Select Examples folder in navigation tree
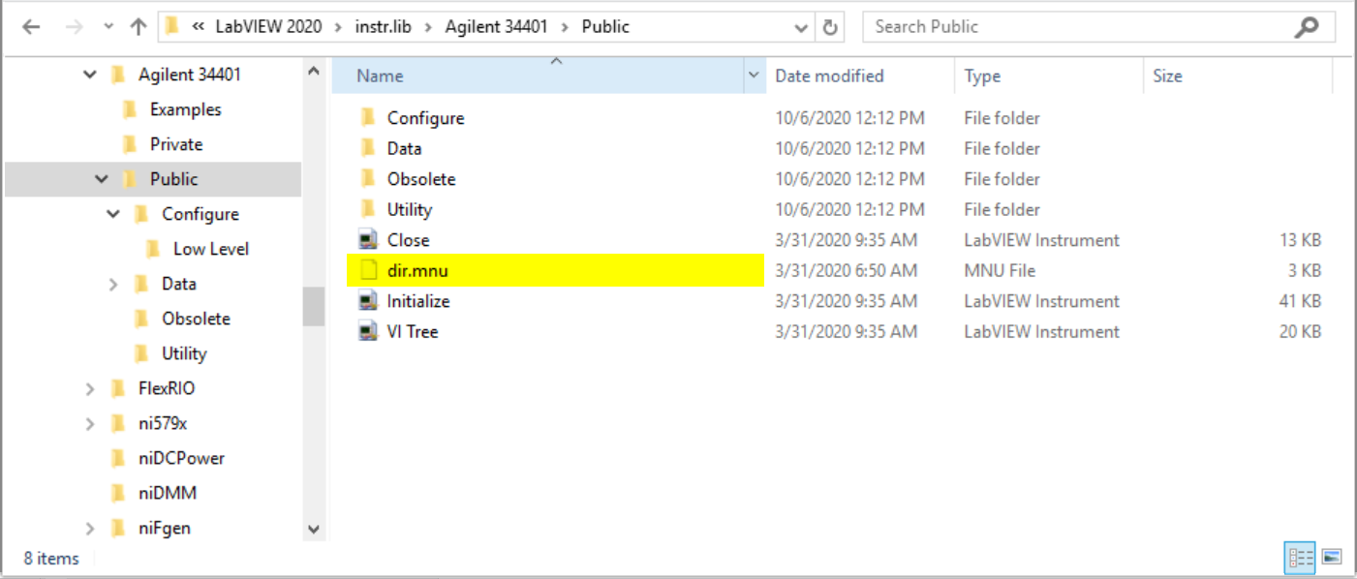Image resolution: width=1357 pixels, height=579 pixels. coord(185,109)
